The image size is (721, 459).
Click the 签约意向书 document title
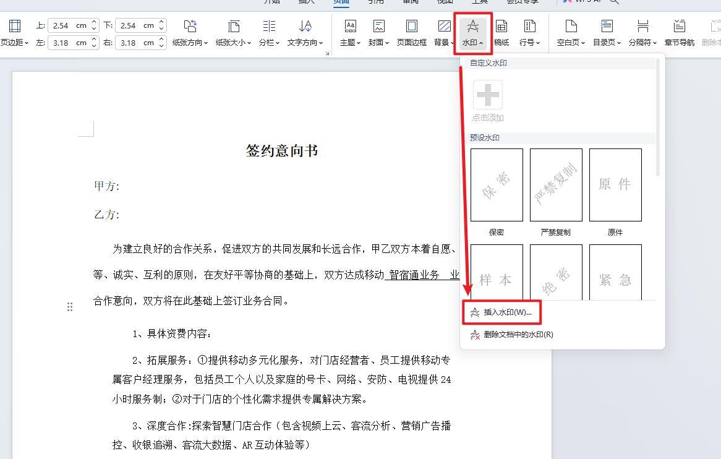pos(282,150)
